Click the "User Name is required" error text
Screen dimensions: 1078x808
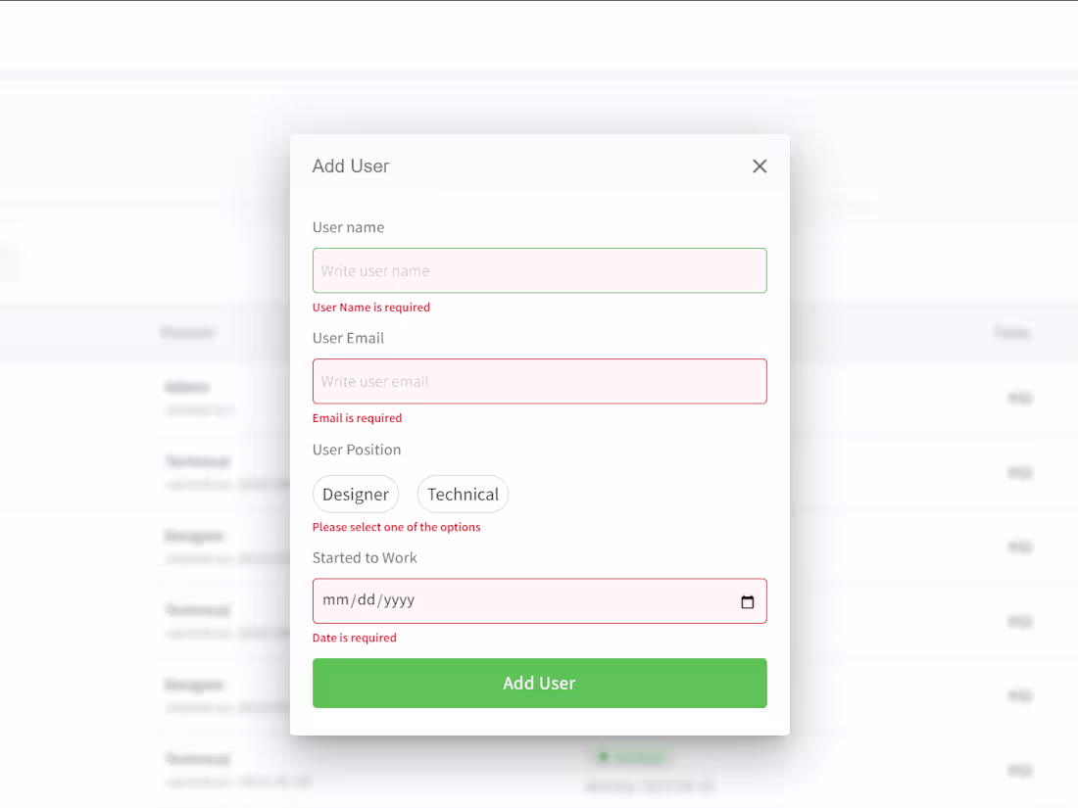[370, 308]
